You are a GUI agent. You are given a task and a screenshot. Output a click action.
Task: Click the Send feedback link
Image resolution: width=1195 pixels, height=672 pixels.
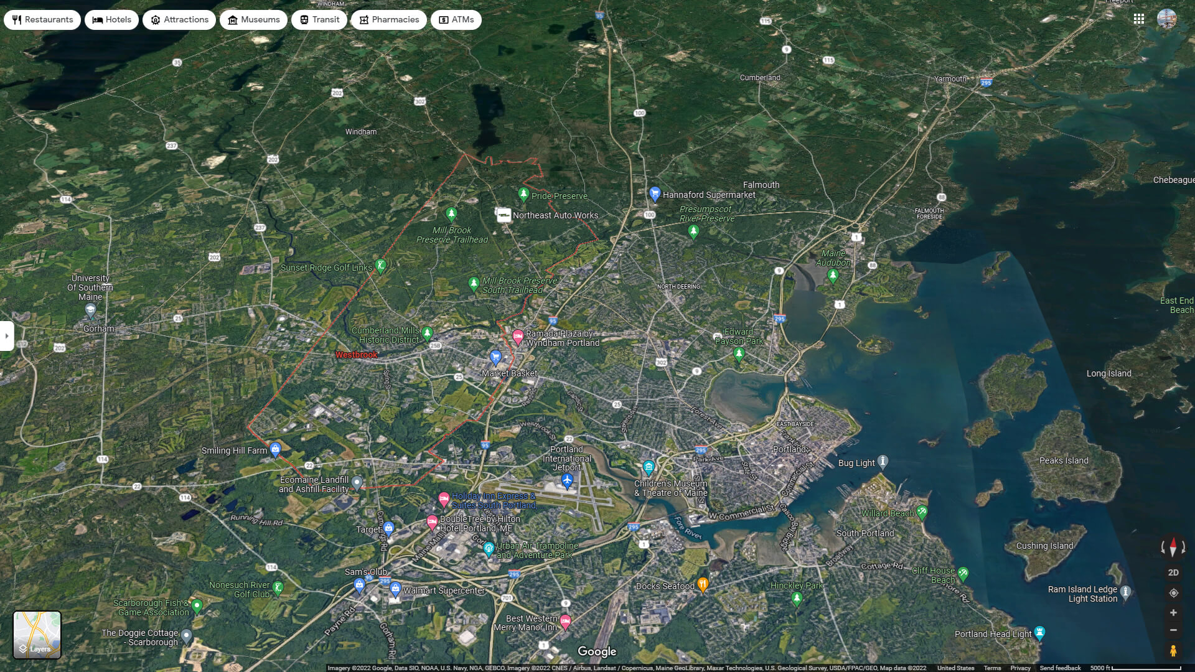(1060, 667)
